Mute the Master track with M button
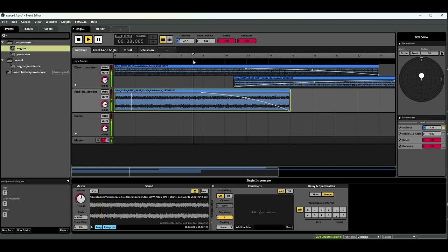The height and width of the screenshot is (252, 448). 98,140
